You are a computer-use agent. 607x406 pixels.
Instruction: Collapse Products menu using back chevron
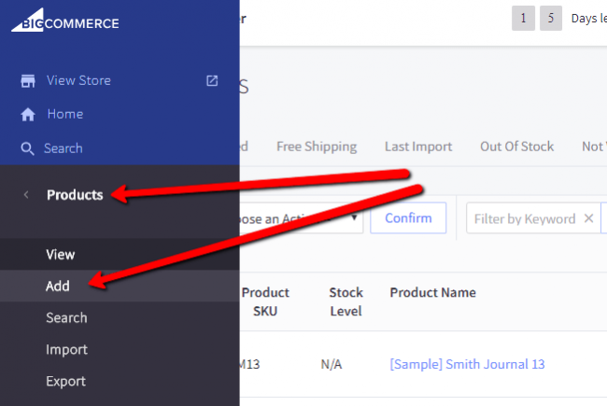coord(26,195)
